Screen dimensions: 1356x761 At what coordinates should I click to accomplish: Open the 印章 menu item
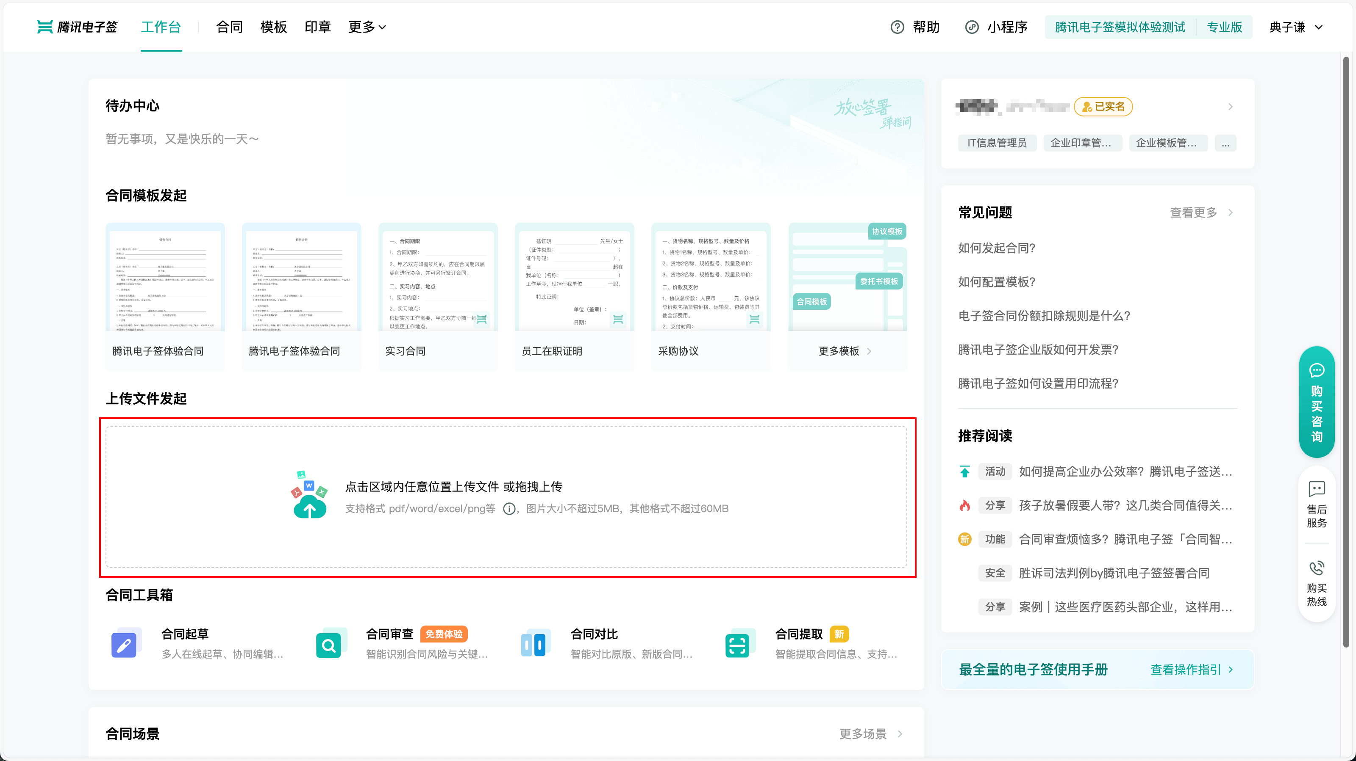click(x=317, y=27)
